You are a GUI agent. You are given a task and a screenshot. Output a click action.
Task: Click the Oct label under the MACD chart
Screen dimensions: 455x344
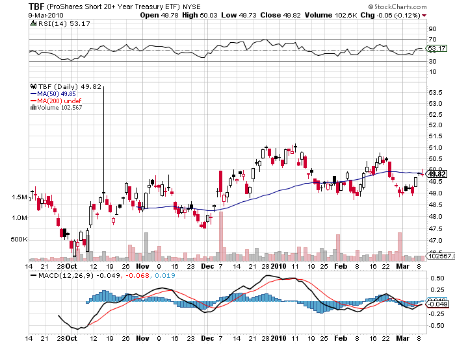pyautogui.click(x=71, y=338)
